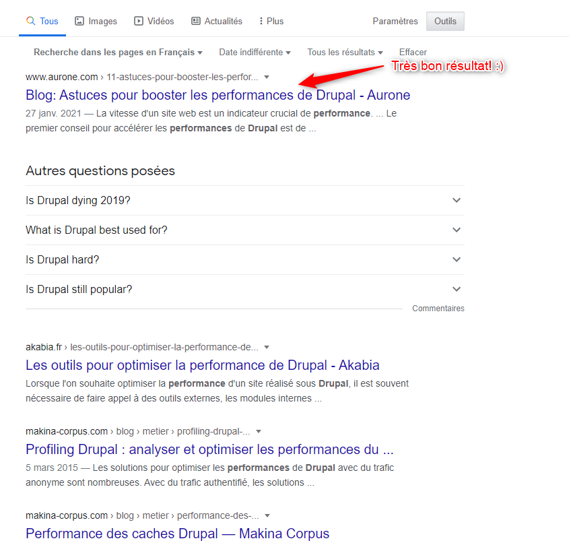Click the '27 janv. 2021' snippet date

tap(53, 114)
